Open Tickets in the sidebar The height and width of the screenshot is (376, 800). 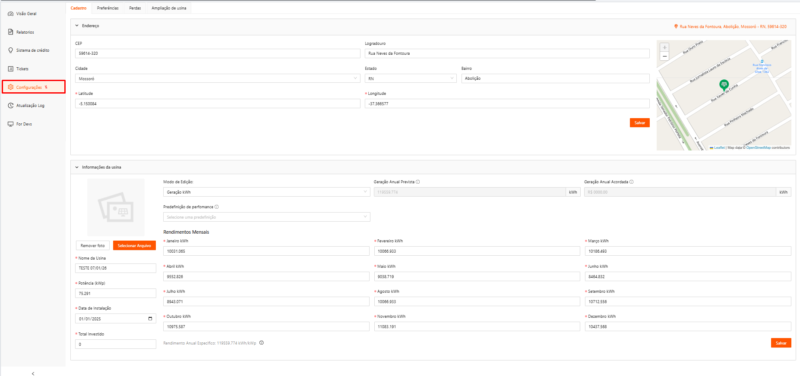point(22,69)
